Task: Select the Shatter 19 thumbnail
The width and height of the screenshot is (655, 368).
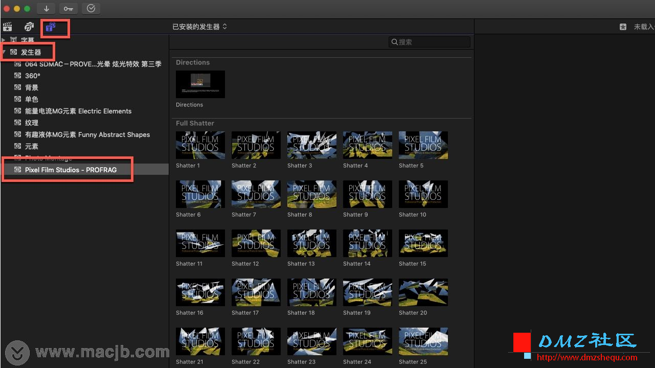Action: 368,292
